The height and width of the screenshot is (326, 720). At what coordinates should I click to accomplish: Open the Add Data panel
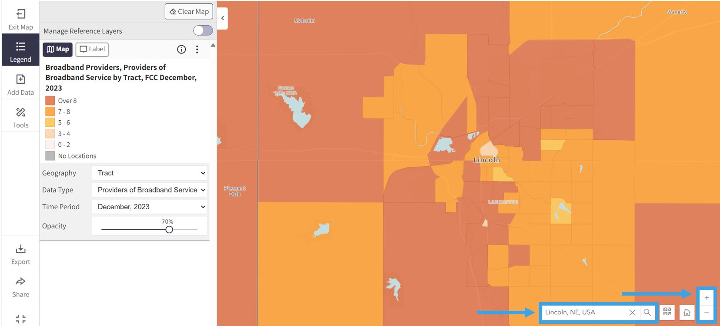pyautogui.click(x=20, y=80)
